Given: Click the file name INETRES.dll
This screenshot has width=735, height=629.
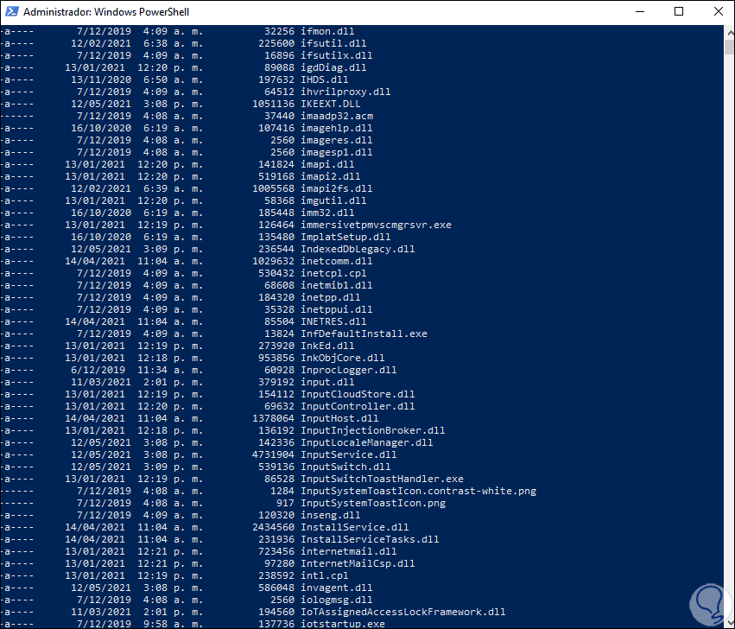Looking at the screenshot, I should (x=333, y=321).
